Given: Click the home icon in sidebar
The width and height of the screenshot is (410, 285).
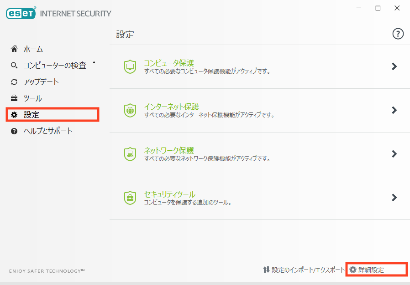Looking at the screenshot, I should pos(14,49).
